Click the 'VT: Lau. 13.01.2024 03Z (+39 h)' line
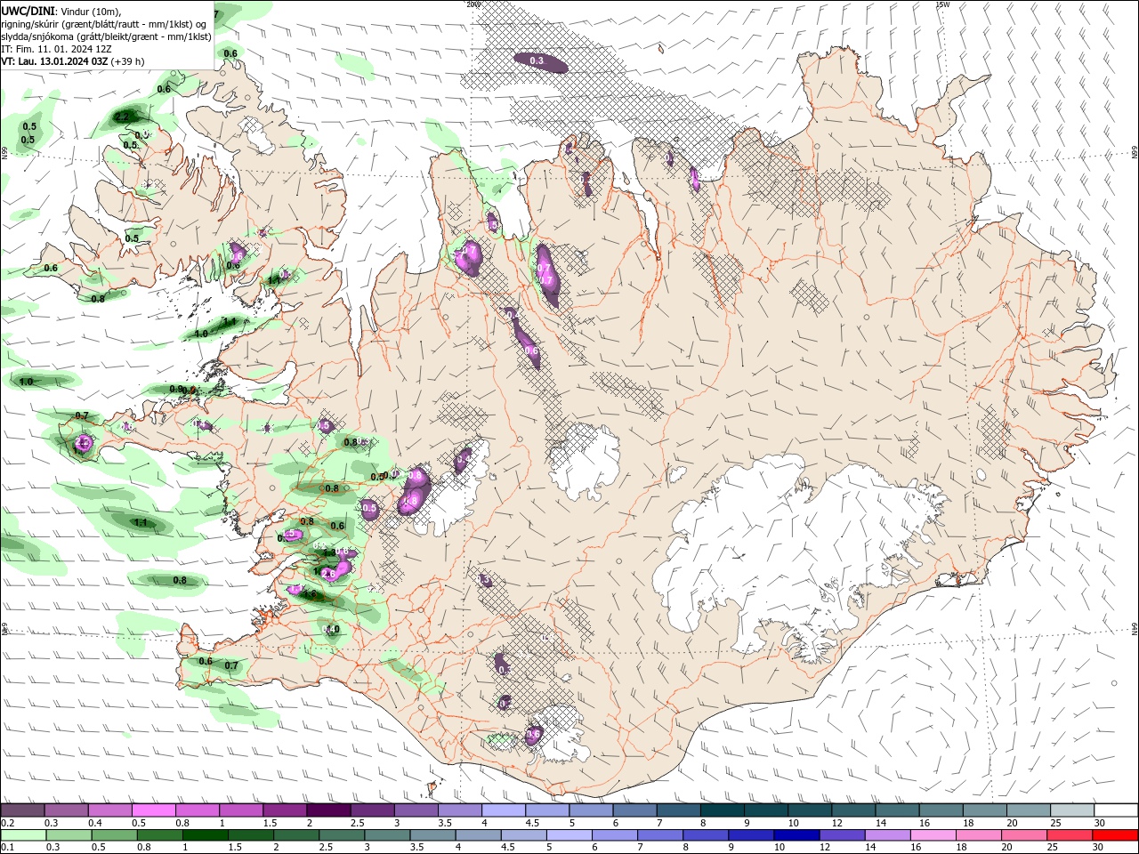This screenshot has height=854, width=1139. pyautogui.click(x=73, y=61)
